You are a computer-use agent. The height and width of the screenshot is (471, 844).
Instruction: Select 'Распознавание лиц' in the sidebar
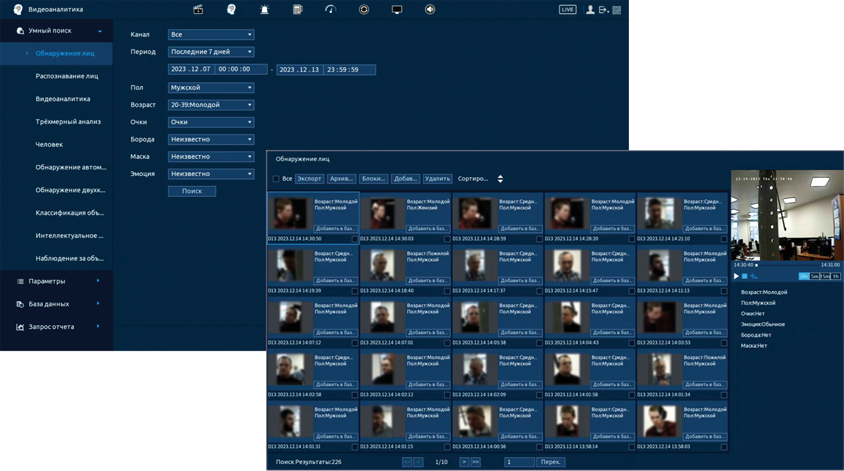(66, 76)
